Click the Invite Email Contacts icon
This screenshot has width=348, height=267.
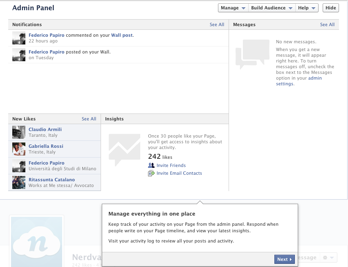point(151,174)
